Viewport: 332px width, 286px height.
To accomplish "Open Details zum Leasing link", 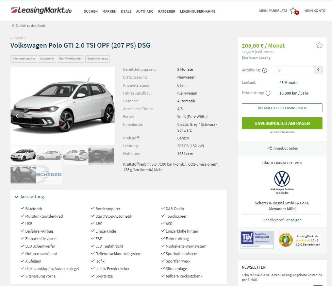I will (256, 58).
